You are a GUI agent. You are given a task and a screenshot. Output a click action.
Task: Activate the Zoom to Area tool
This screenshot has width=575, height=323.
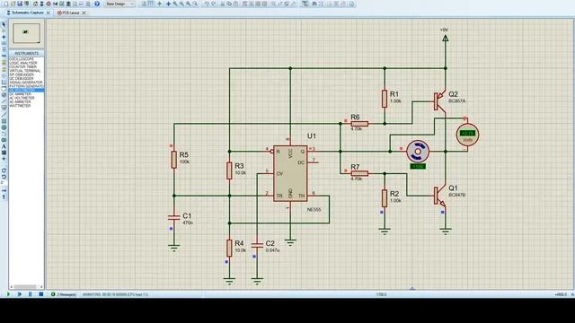point(195,4)
